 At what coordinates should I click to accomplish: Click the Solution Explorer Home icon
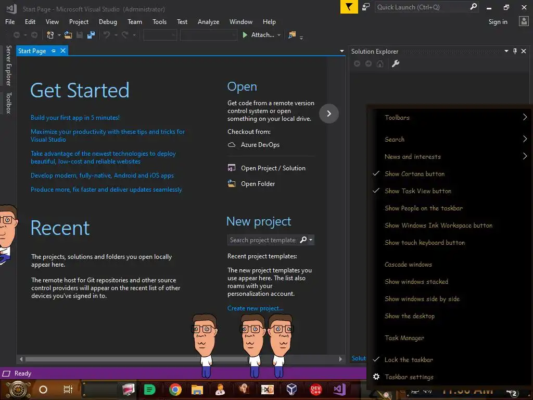coord(380,64)
